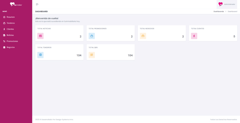Click the home icon beside Resumen
Image resolution: width=240 pixels, height=123 pixels.
4,17
